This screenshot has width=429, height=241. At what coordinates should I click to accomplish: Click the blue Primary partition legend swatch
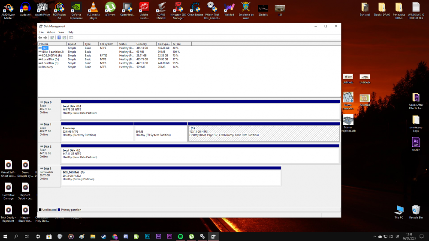tap(59, 210)
